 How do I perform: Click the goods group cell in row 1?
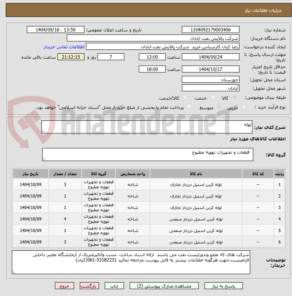point(98,184)
